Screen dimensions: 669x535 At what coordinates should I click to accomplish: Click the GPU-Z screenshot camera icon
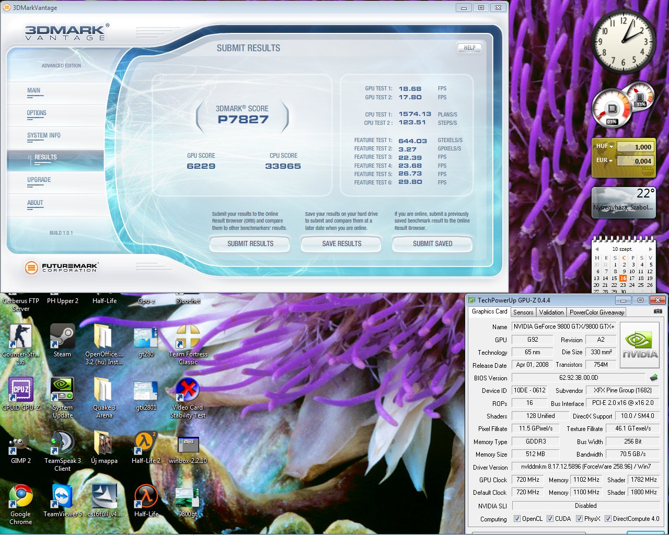click(658, 311)
